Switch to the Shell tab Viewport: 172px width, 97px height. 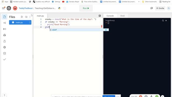click(x=123, y=16)
